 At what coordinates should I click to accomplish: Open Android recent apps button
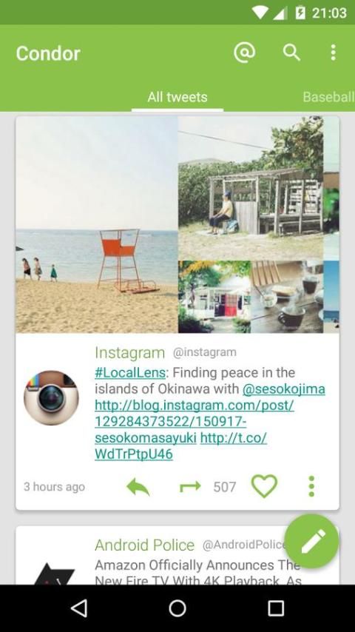[x=276, y=608]
